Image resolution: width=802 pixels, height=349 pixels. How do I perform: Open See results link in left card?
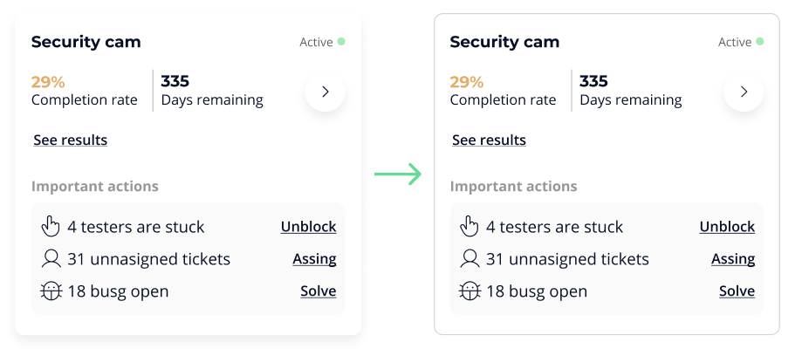[x=71, y=140]
